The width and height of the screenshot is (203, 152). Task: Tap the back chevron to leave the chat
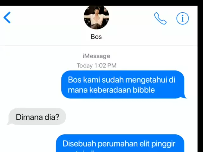click(x=7, y=17)
